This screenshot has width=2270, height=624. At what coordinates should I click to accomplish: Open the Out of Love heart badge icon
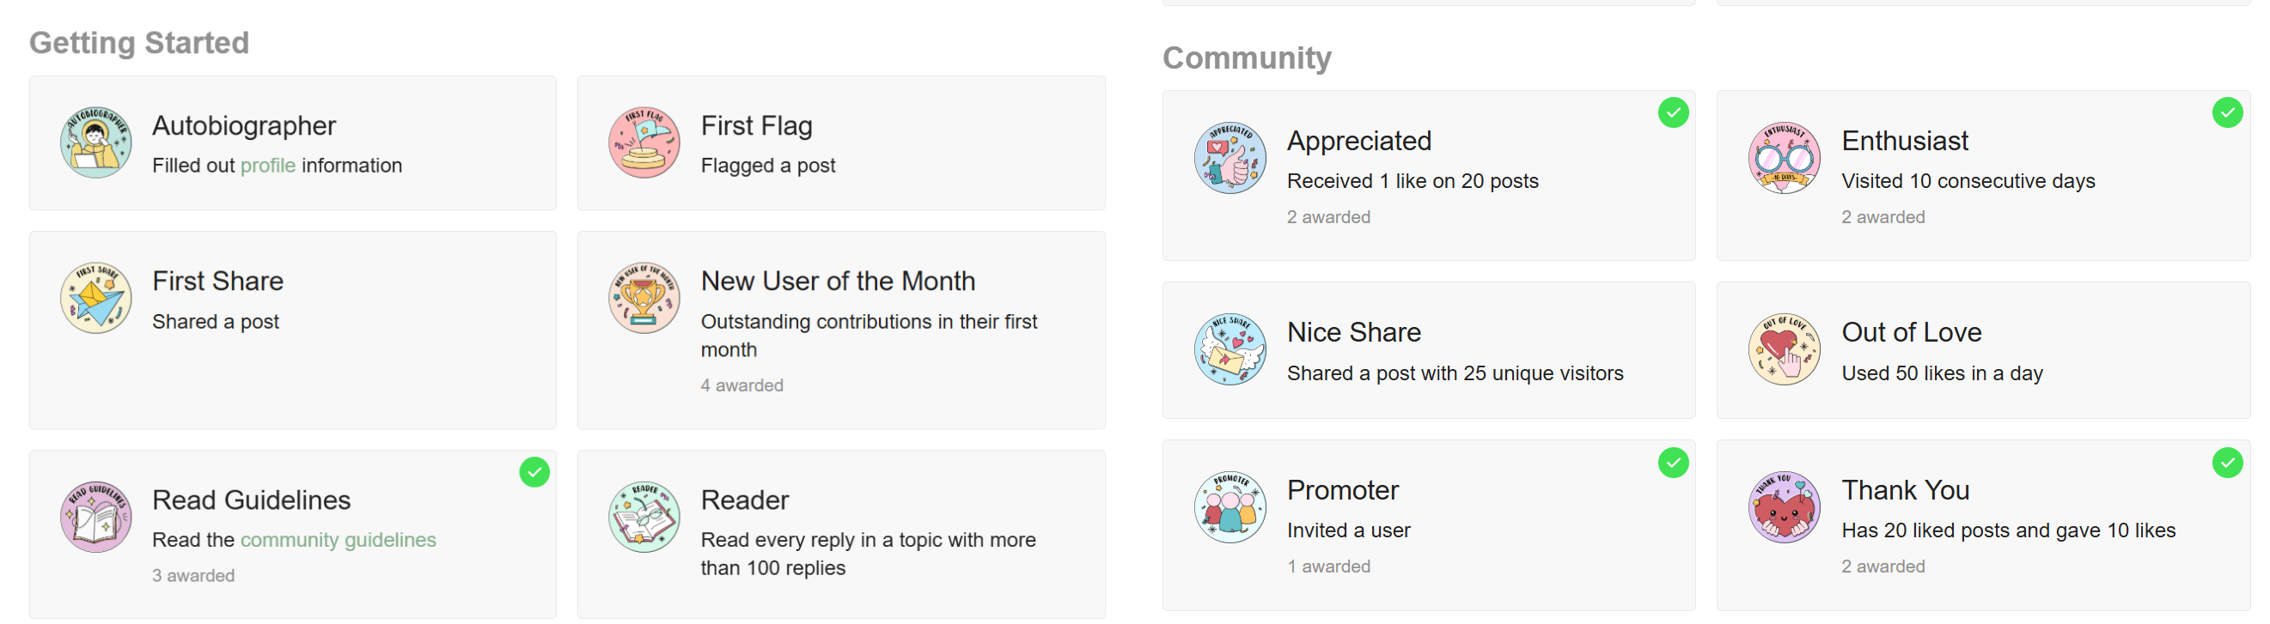click(x=1785, y=349)
